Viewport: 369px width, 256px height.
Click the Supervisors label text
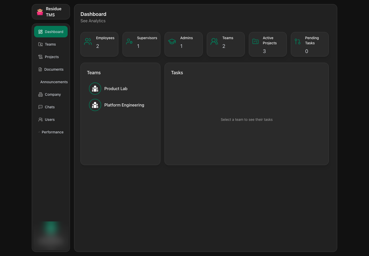pyautogui.click(x=147, y=38)
